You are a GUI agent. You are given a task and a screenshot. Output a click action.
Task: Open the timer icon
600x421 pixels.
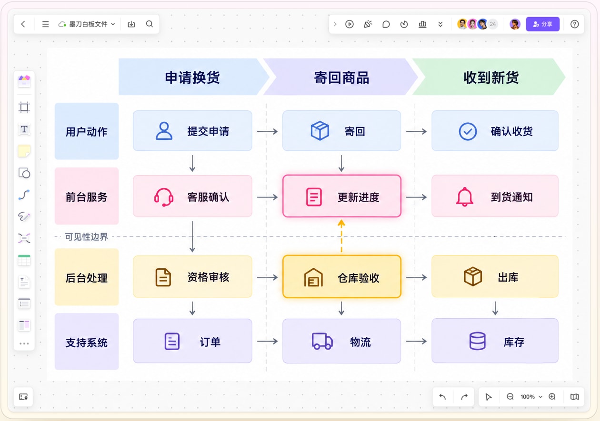pyautogui.click(x=404, y=24)
